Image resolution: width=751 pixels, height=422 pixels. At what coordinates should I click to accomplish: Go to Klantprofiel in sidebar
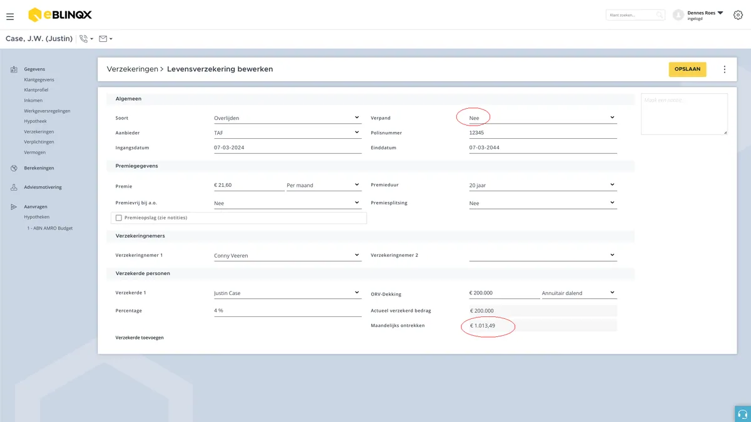pyautogui.click(x=36, y=90)
